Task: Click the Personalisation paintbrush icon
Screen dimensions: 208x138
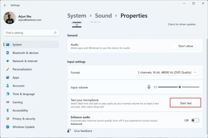Action: coord(7,69)
